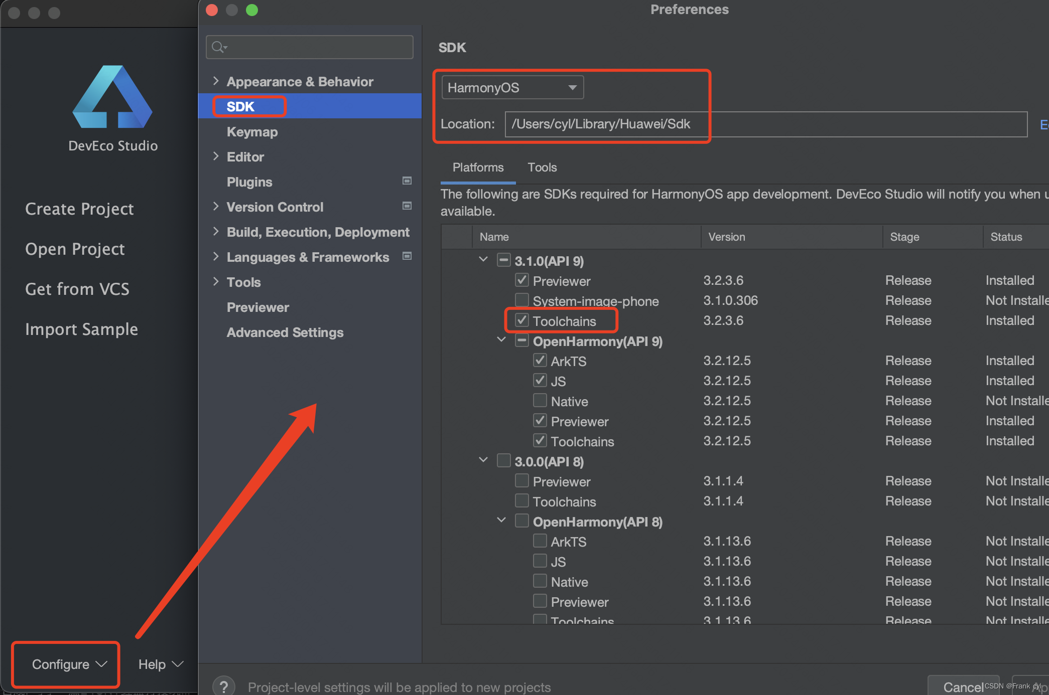
Task: Collapse the 3.0.0(API 8) tree node
Action: tap(483, 460)
